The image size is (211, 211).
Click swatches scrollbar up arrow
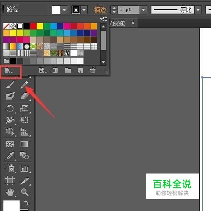pos(103,26)
